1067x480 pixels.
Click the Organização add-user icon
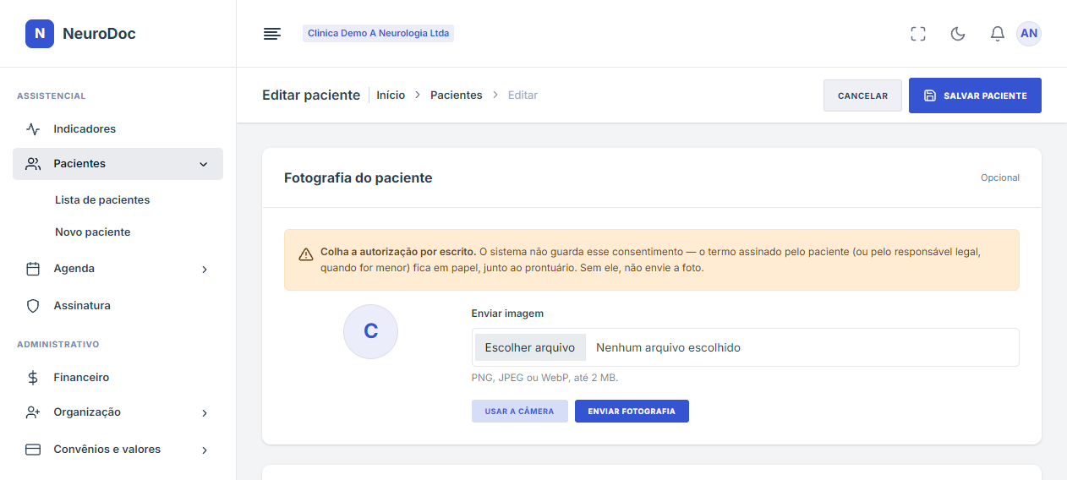(33, 412)
